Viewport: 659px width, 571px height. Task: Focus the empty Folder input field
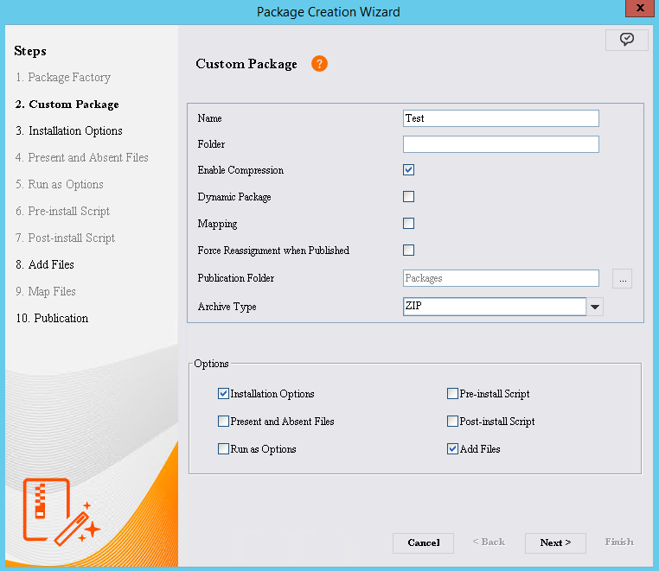[x=501, y=144]
